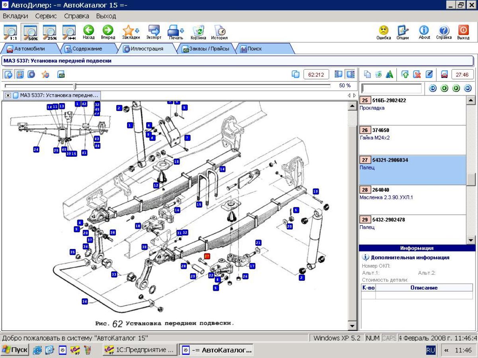Click the star bookmark icon under title

45,74
